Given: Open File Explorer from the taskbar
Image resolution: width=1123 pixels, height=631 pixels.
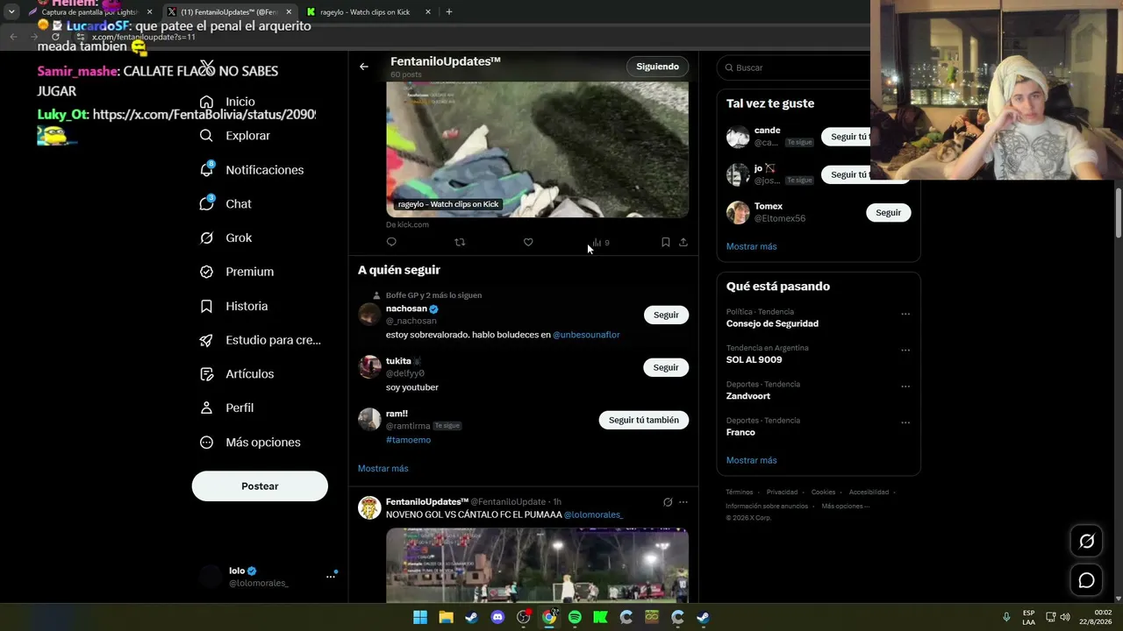Looking at the screenshot, I should coord(446,617).
